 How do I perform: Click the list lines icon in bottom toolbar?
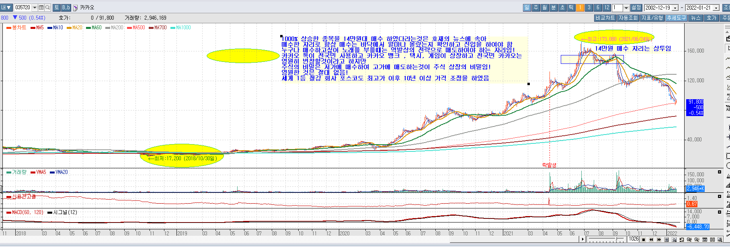pos(666,239)
